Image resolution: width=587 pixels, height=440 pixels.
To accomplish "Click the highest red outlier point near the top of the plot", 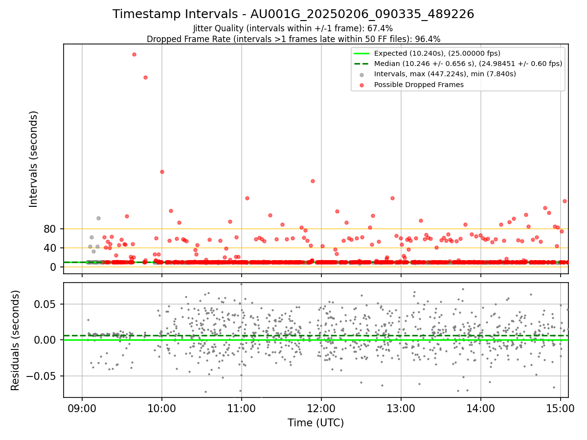I will pyautogui.click(x=134, y=54).
